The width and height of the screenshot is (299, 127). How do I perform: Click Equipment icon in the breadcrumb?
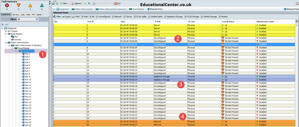(58, 9)
